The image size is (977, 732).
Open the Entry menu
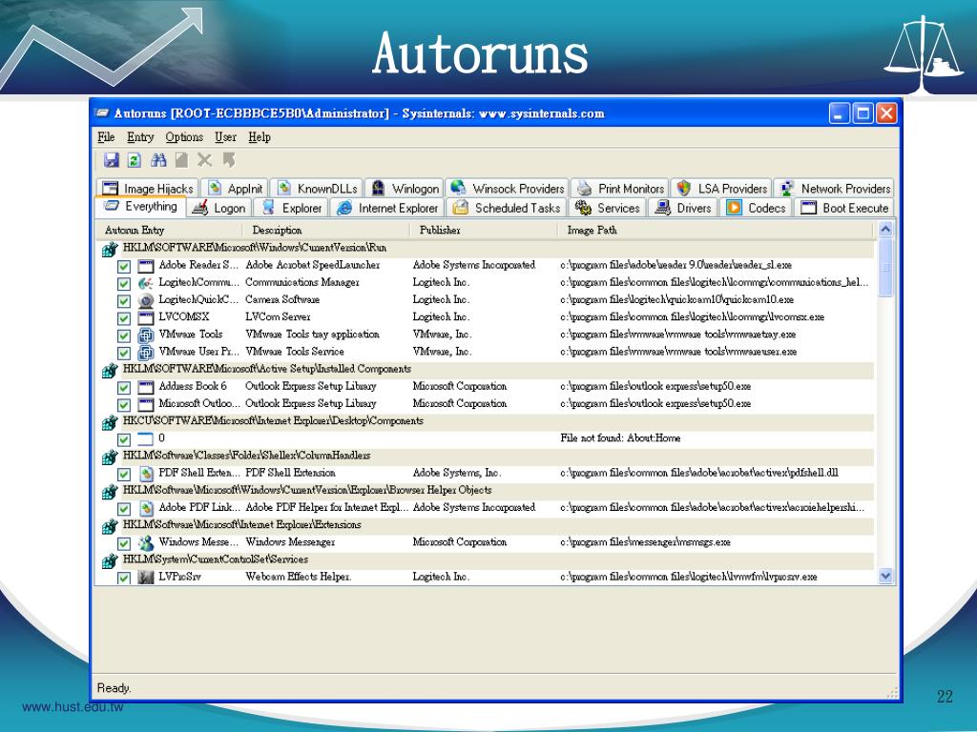pos(140,137)
